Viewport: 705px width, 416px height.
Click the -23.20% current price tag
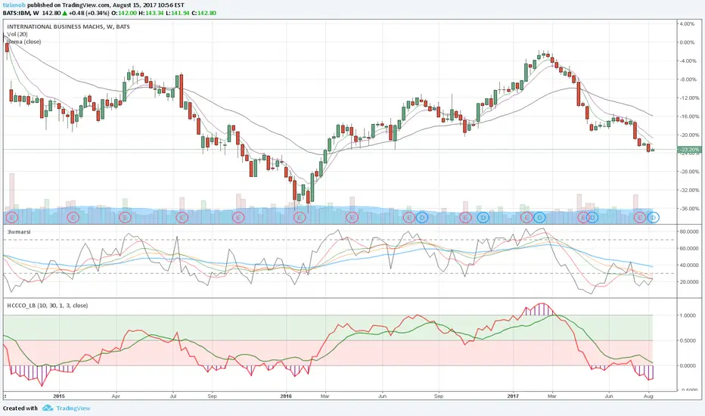[x=689, y=149]
